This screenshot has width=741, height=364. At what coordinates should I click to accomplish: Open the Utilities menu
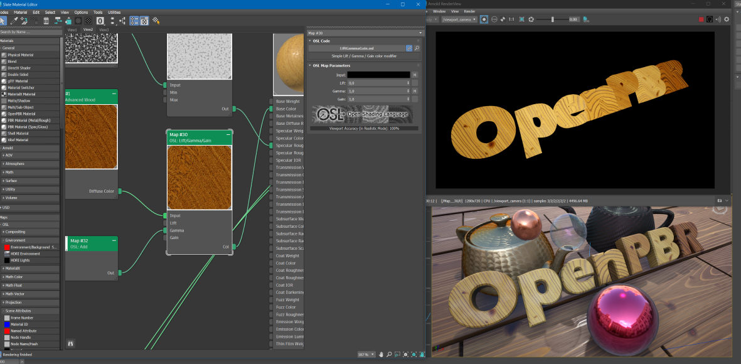114,13
